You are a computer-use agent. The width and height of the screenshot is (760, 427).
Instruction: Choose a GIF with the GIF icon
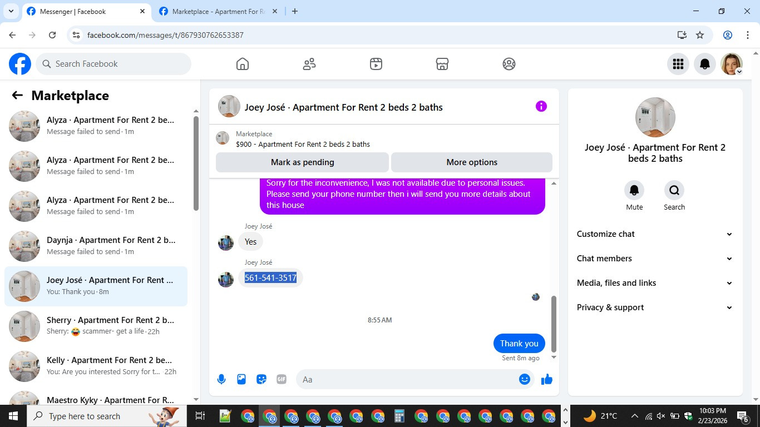tap(282, 379)
